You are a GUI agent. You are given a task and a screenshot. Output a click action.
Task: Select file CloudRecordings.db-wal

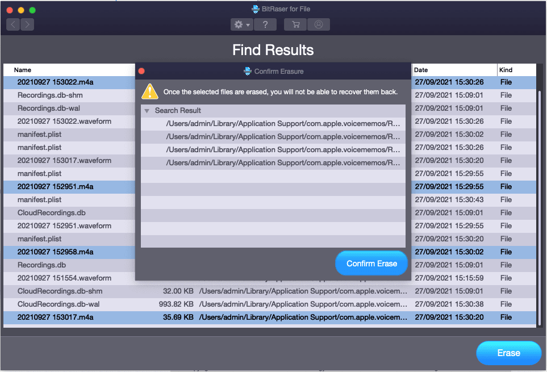pos(59,304)
